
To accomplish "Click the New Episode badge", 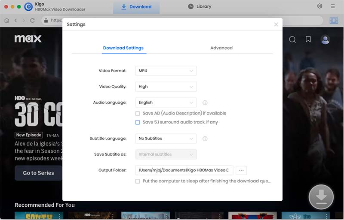I will click(x=29, y=135).
